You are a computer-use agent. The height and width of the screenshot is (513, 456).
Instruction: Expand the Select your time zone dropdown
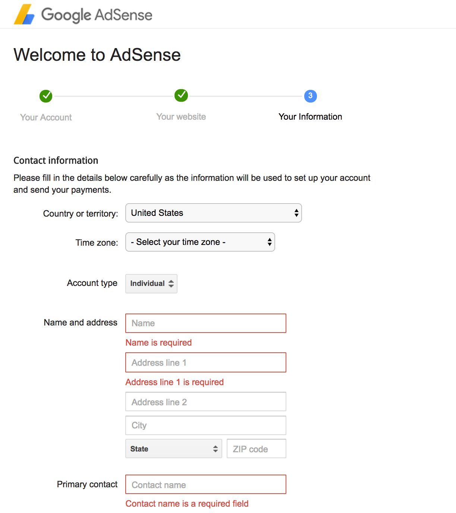pyautogui.click(x=200, y=242)
